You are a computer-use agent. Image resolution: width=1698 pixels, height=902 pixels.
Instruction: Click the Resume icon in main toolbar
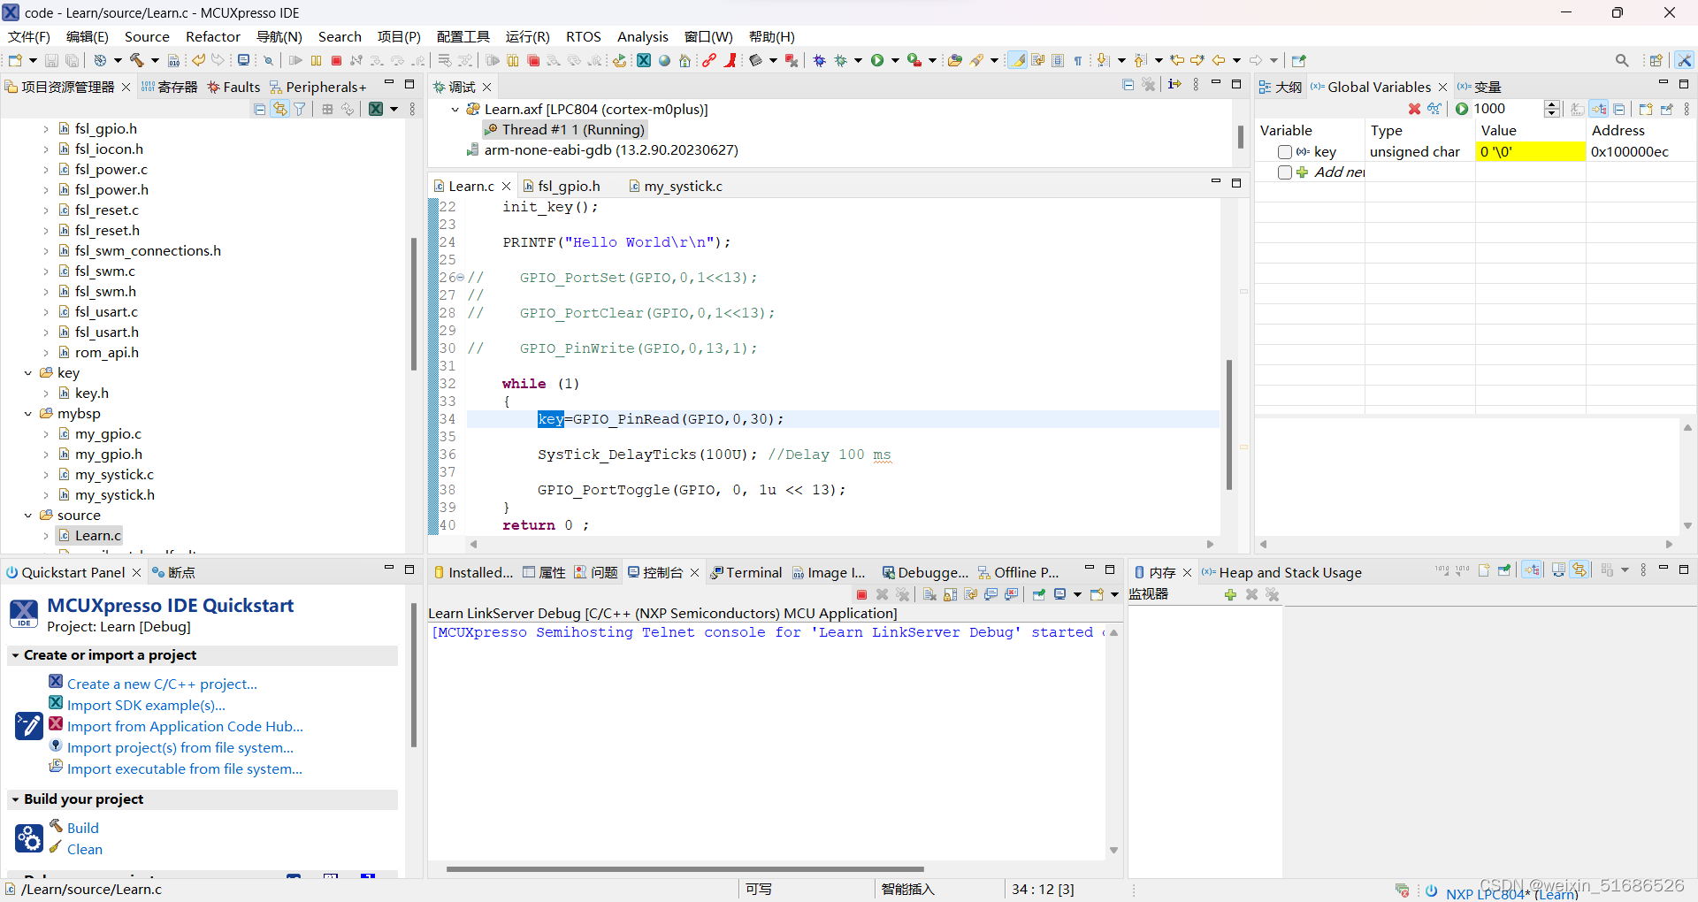tap(295, 60)
